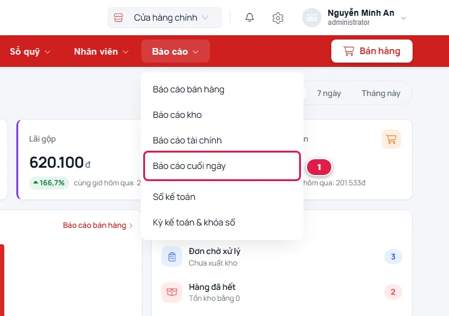Screen dimensions: 449x316
Task: Click the Chưa xuất kho subtitle
Action: (x=213, y=263)
